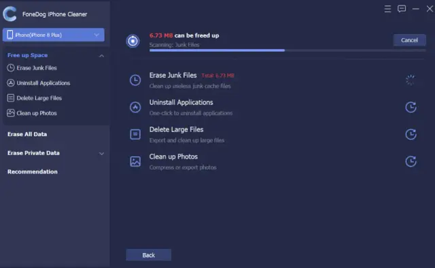Select Clean up Photos in sidebar
The image size is (435, 268).
[x=37, y=113]
